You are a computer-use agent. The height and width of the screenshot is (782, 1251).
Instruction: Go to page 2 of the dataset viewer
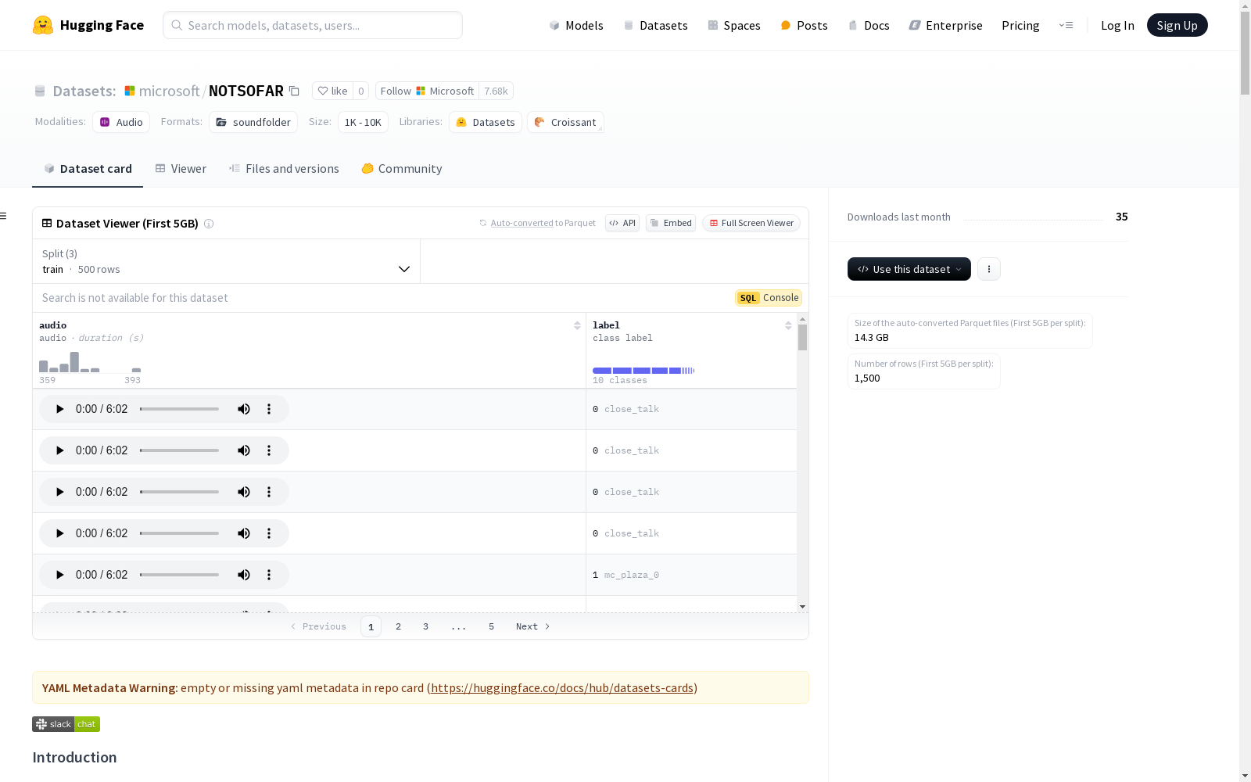[x=398, y=626]
